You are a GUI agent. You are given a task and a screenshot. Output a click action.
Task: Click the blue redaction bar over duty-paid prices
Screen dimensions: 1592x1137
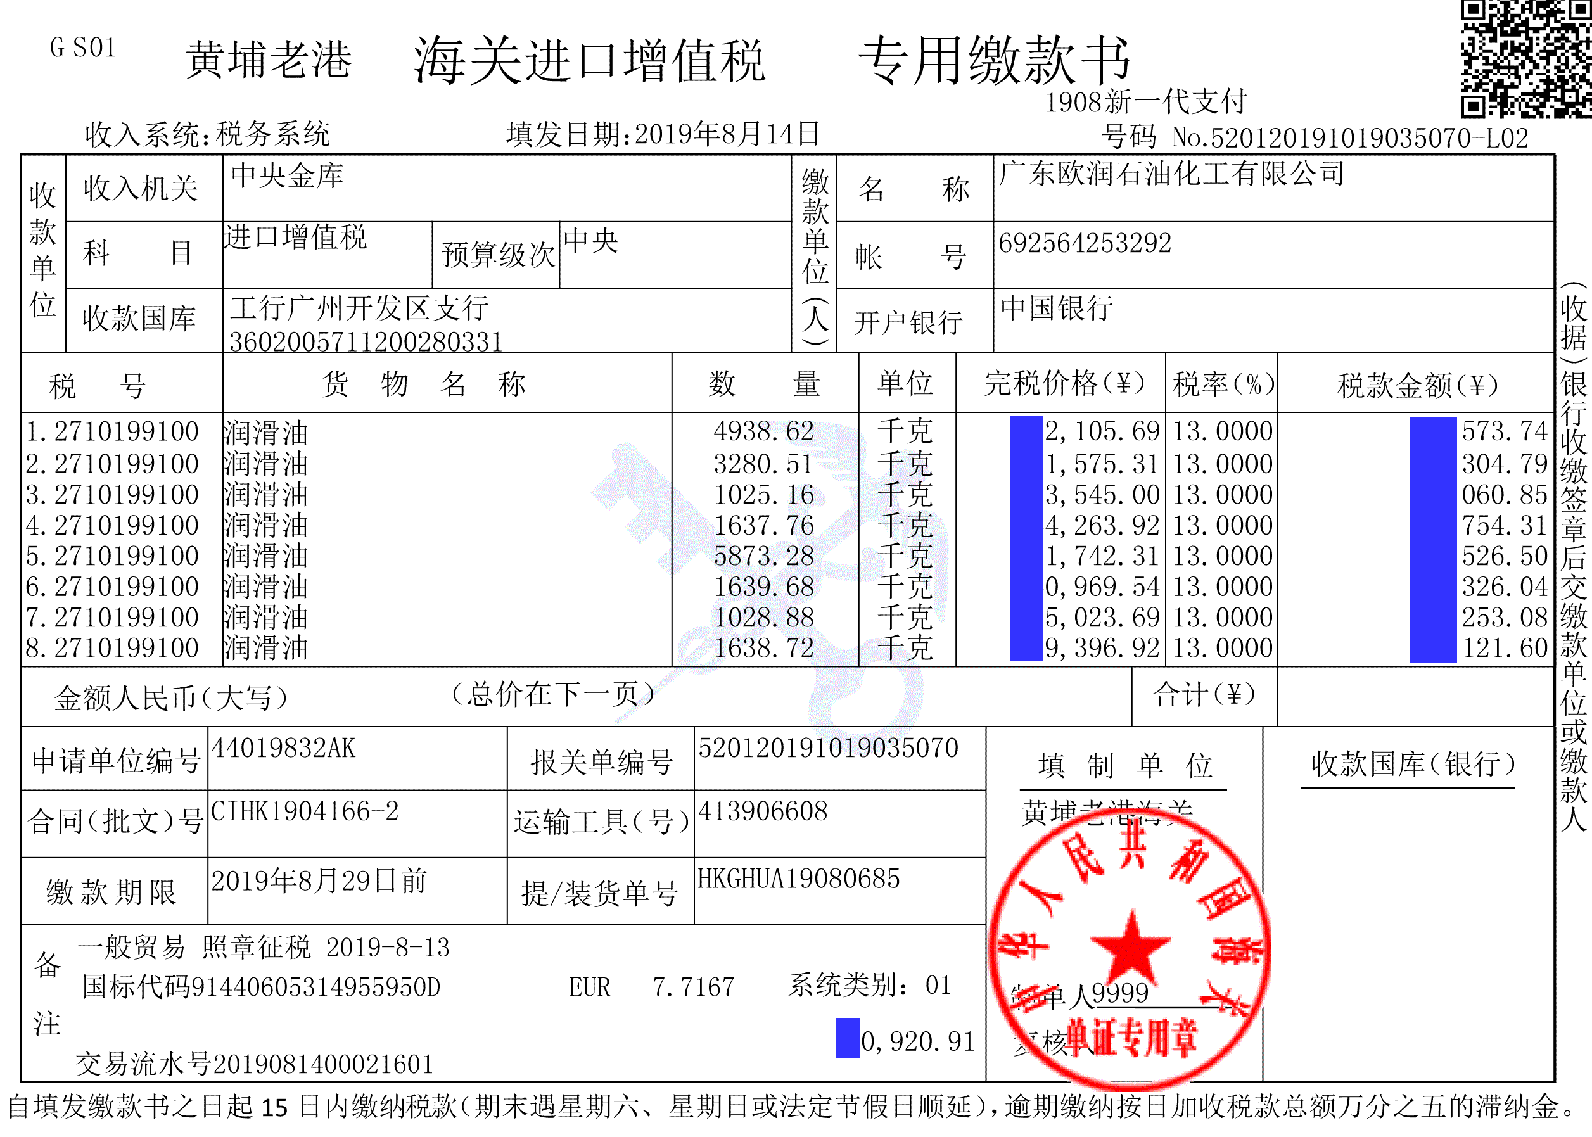point(1026,539)
